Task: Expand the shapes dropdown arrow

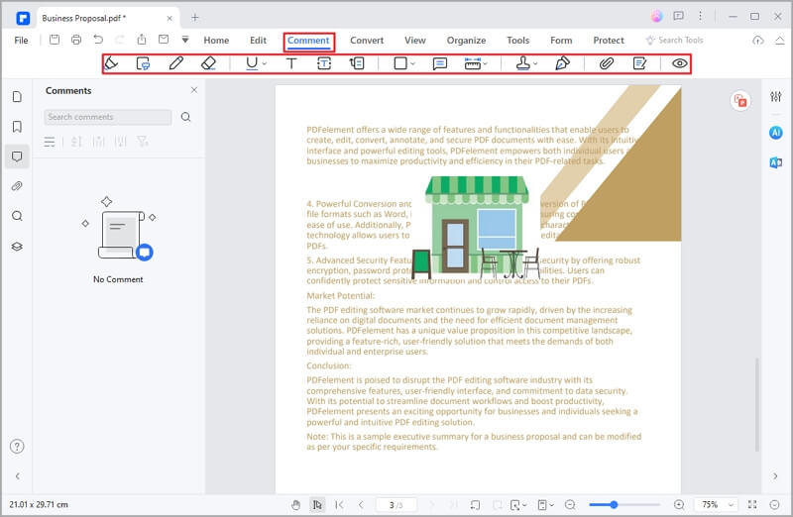Action: (413, 63)
